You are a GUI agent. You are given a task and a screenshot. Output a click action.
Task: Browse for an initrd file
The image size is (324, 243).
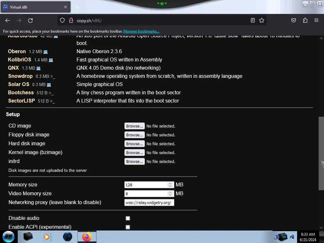[134, 161]
